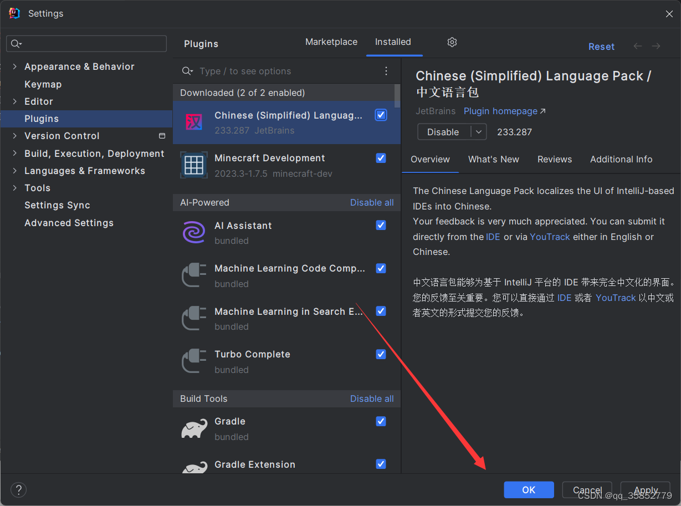Open the What's New tab
Screen dimensions: 681x506
pos(494,159)
